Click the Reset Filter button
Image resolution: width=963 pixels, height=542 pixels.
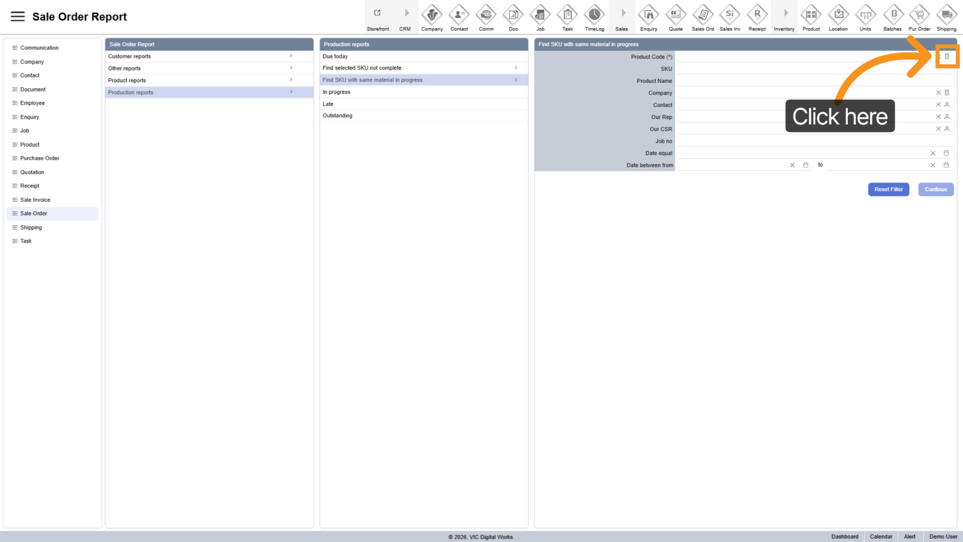tap(888, 189)
